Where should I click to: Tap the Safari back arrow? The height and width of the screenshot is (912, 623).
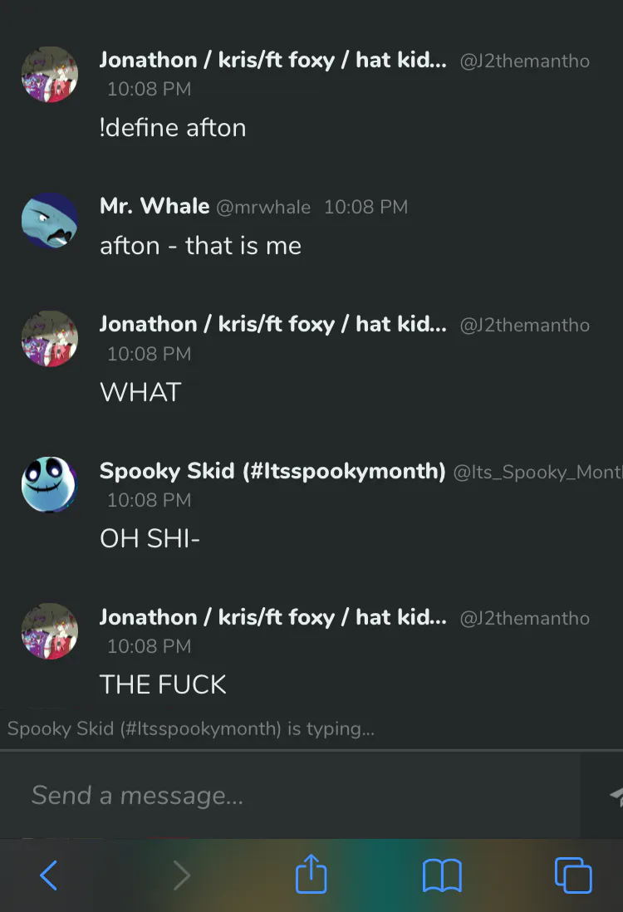tap(49, 875)
